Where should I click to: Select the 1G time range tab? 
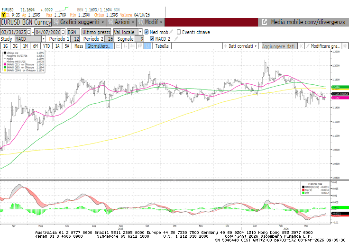pyautogui.click(x=5, y=46)
